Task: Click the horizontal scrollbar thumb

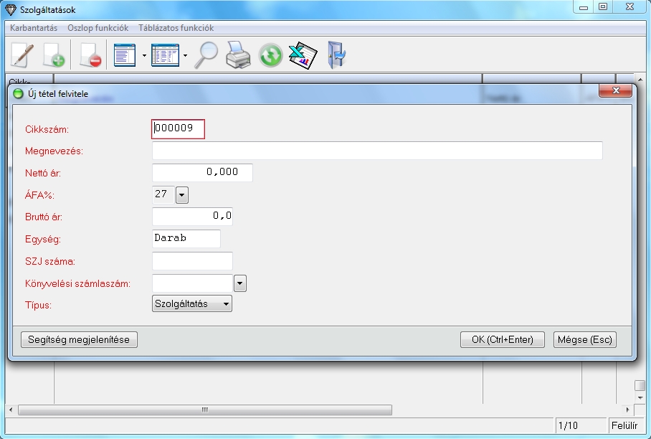Action: (x=205, y=410)
